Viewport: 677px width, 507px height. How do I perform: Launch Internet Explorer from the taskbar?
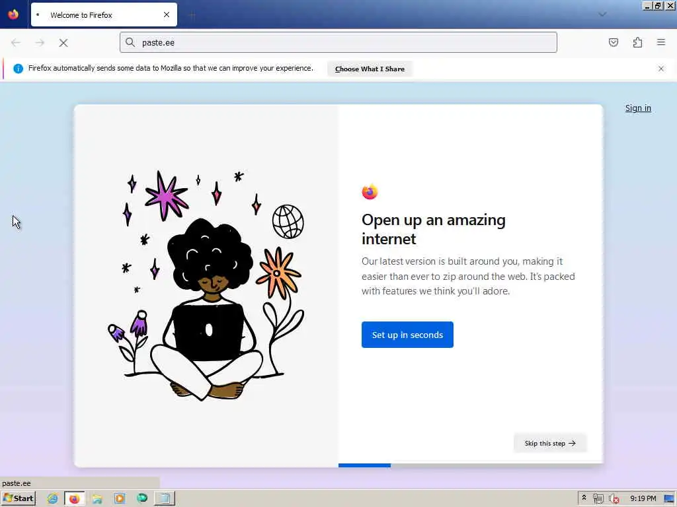[52, 498]
